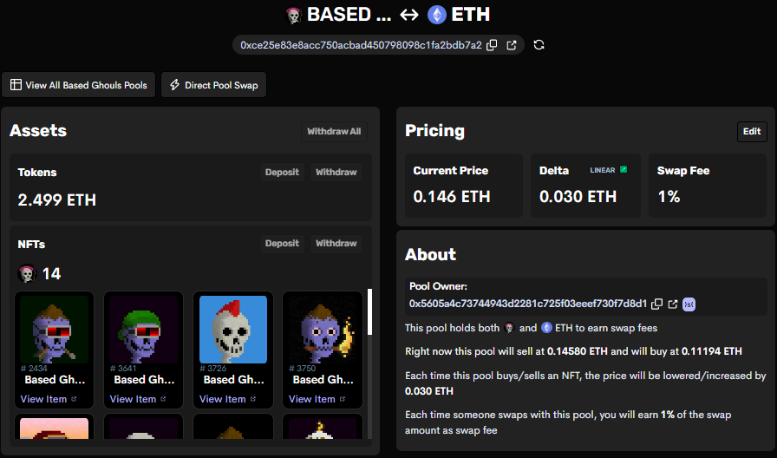The image size is (777, 458).
Task: Open View Item link for Ghoul #2434
Action: point(43,399)
